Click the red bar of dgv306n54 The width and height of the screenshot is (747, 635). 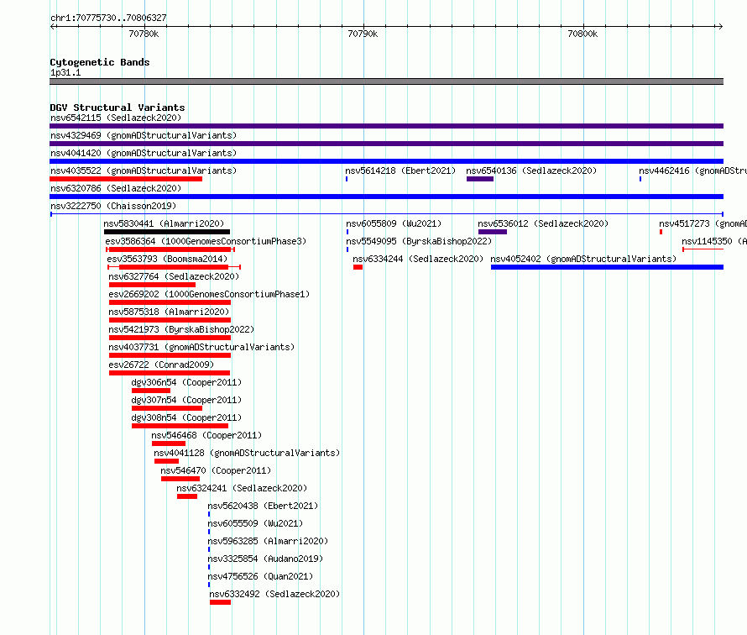pos(151,391)
